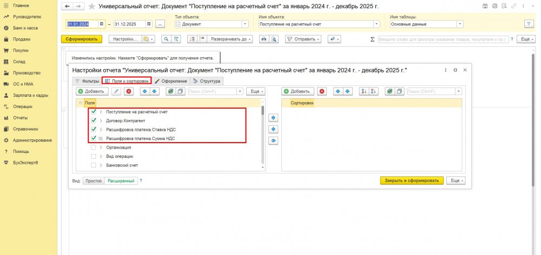Click Сформировать button
541x255 pixels.
tap(82, 39)
